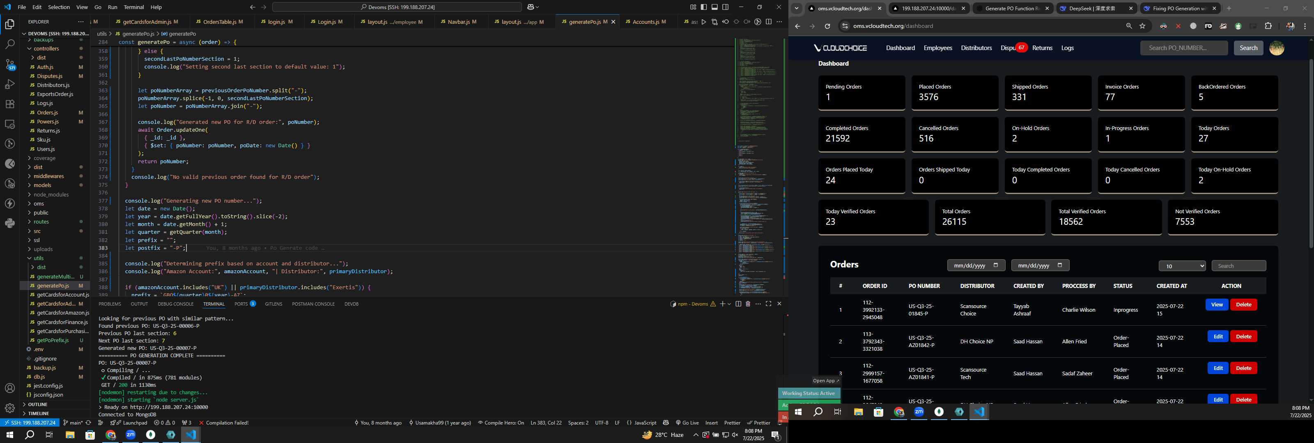The image size is (1314, 443).
Task: Reload the oms.vcloudtech.org page in Chrome
Action: (x=827, y=26)
